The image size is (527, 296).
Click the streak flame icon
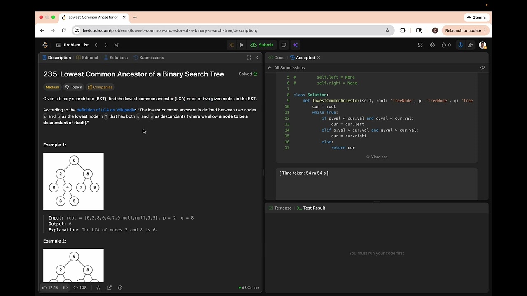point(444,45)
